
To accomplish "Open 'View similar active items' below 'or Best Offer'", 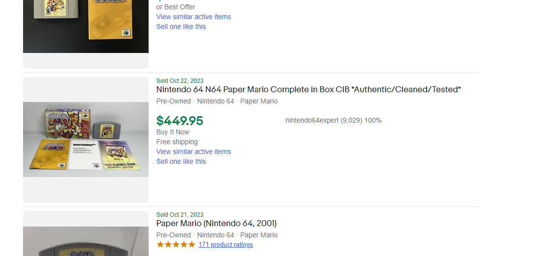I will (194, 17).
